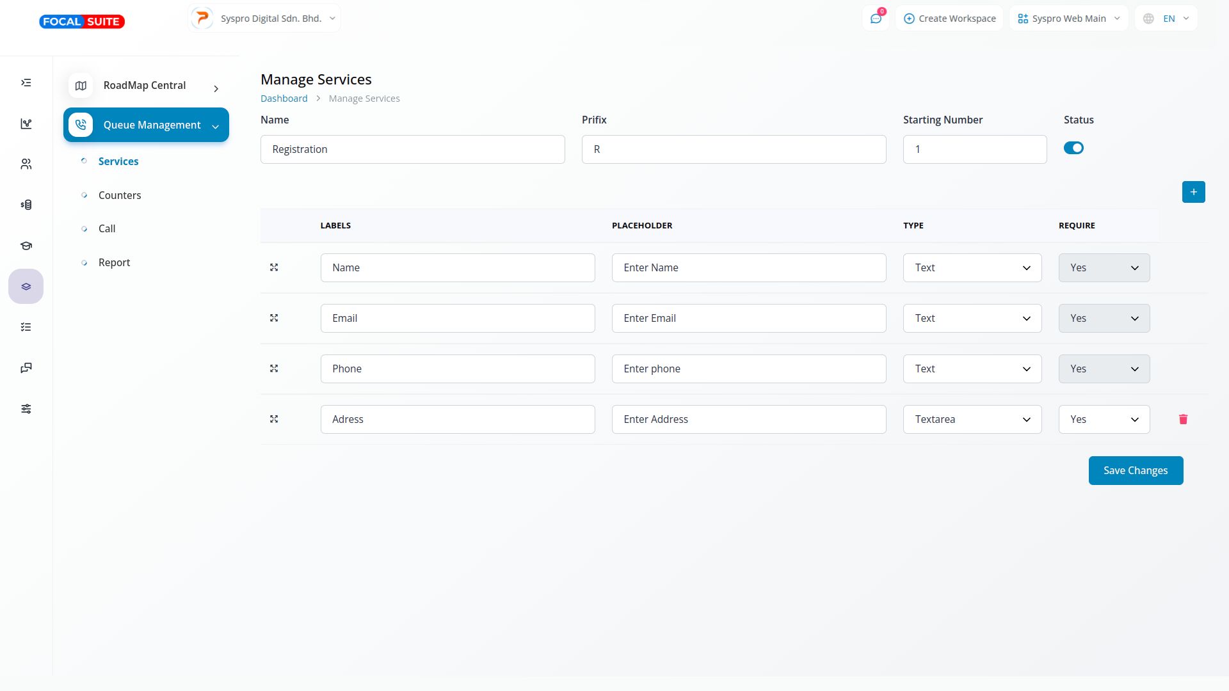
Task: Click the graduation cap sidebar icon
Action: [x=26, y=246]
